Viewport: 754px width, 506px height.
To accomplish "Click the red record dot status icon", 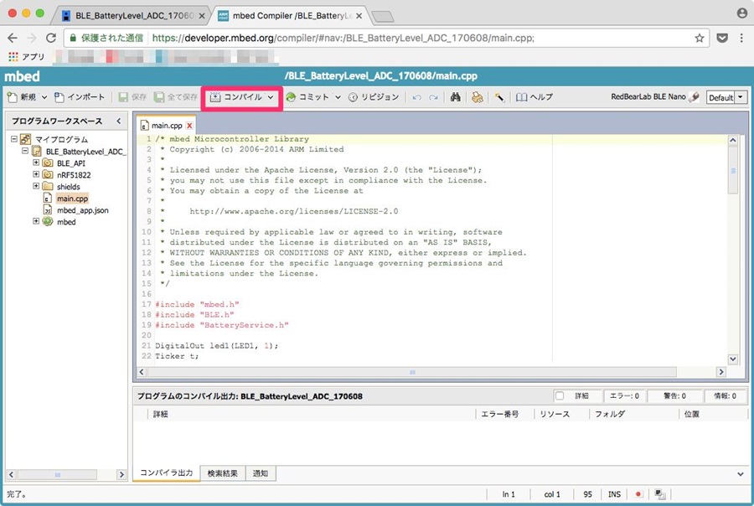I will (x=638, y=494).
